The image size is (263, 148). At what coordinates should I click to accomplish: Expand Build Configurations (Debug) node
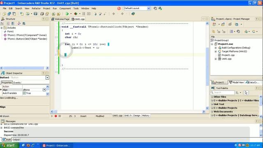[x=216, y=48]
